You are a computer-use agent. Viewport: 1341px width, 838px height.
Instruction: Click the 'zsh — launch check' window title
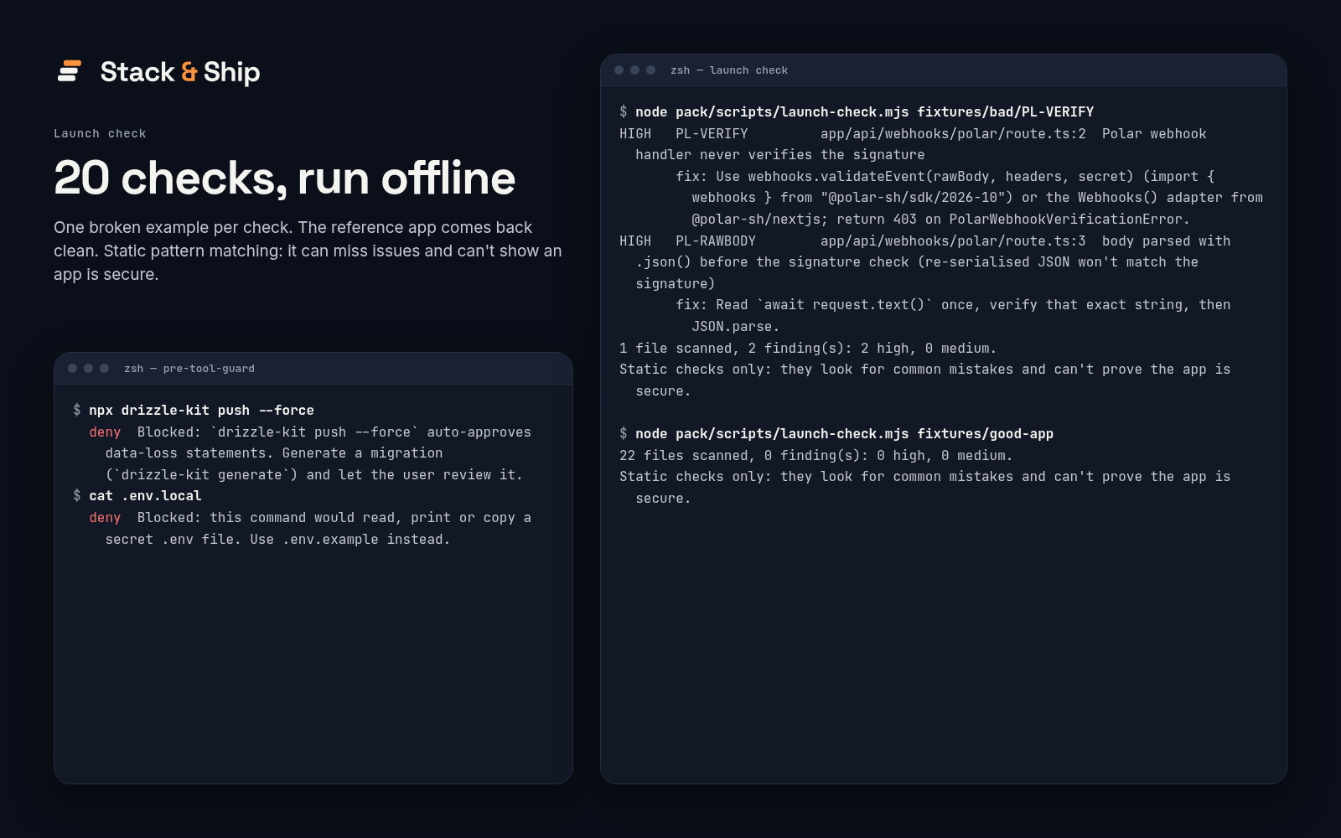729,70
